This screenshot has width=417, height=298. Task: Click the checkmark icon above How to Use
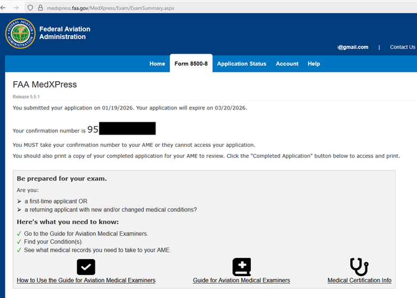(x=86, y=267)
